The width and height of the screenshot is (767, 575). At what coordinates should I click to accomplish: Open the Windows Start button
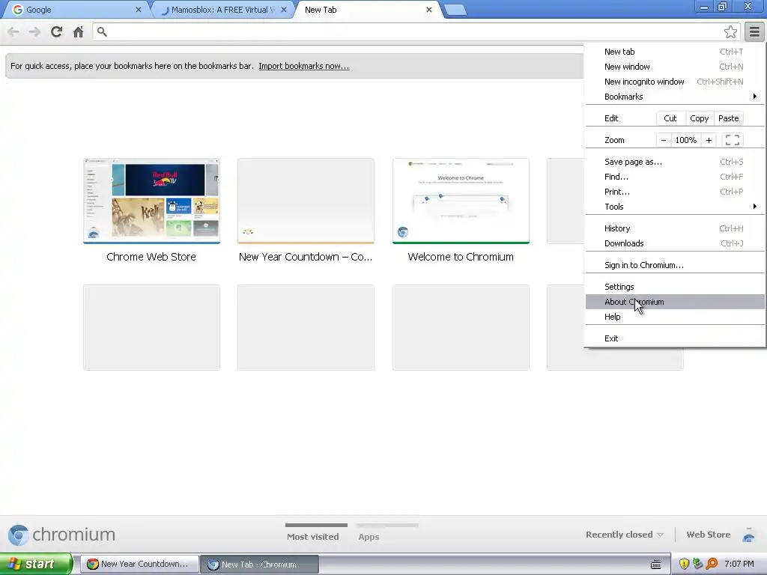36,564
